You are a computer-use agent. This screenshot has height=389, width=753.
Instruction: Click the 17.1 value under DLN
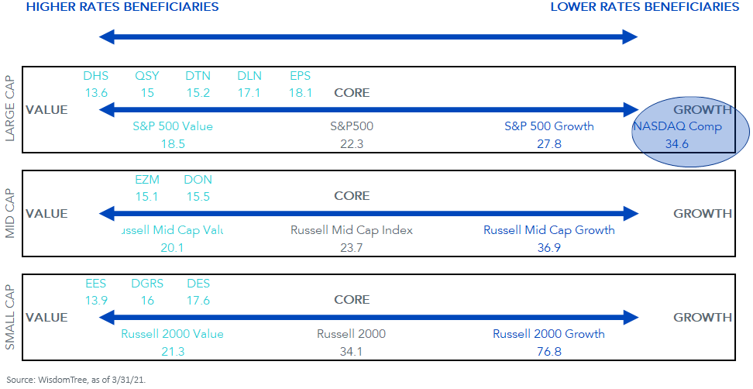coord(249,93)
